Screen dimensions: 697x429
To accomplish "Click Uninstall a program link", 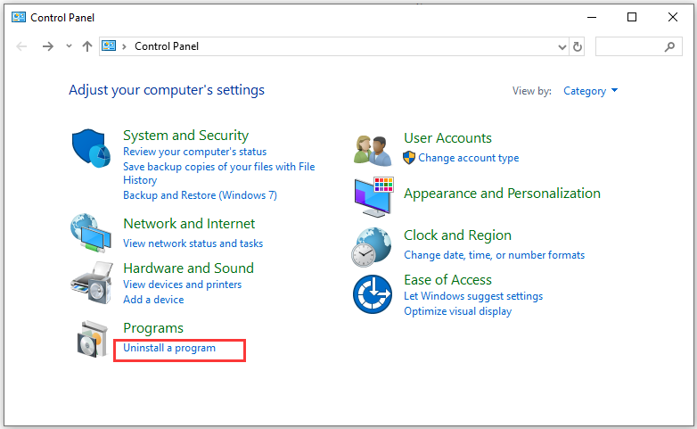I will [x=169, y=348].
